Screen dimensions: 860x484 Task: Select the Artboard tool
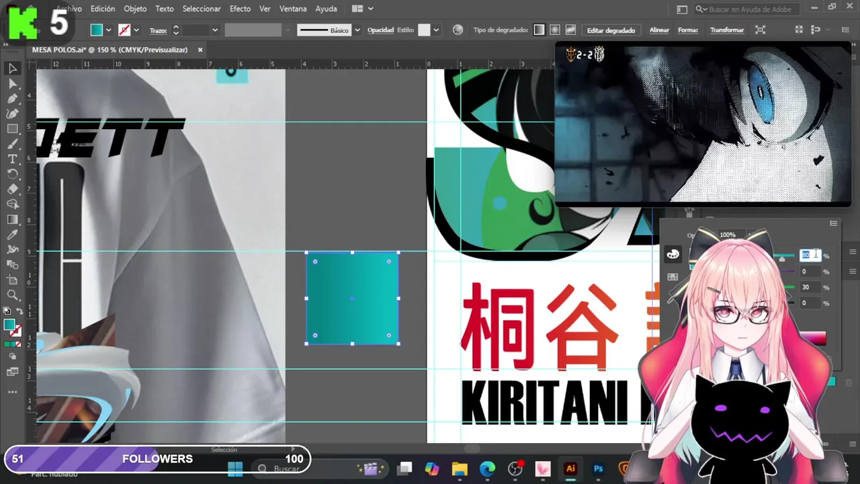(13, 280)
